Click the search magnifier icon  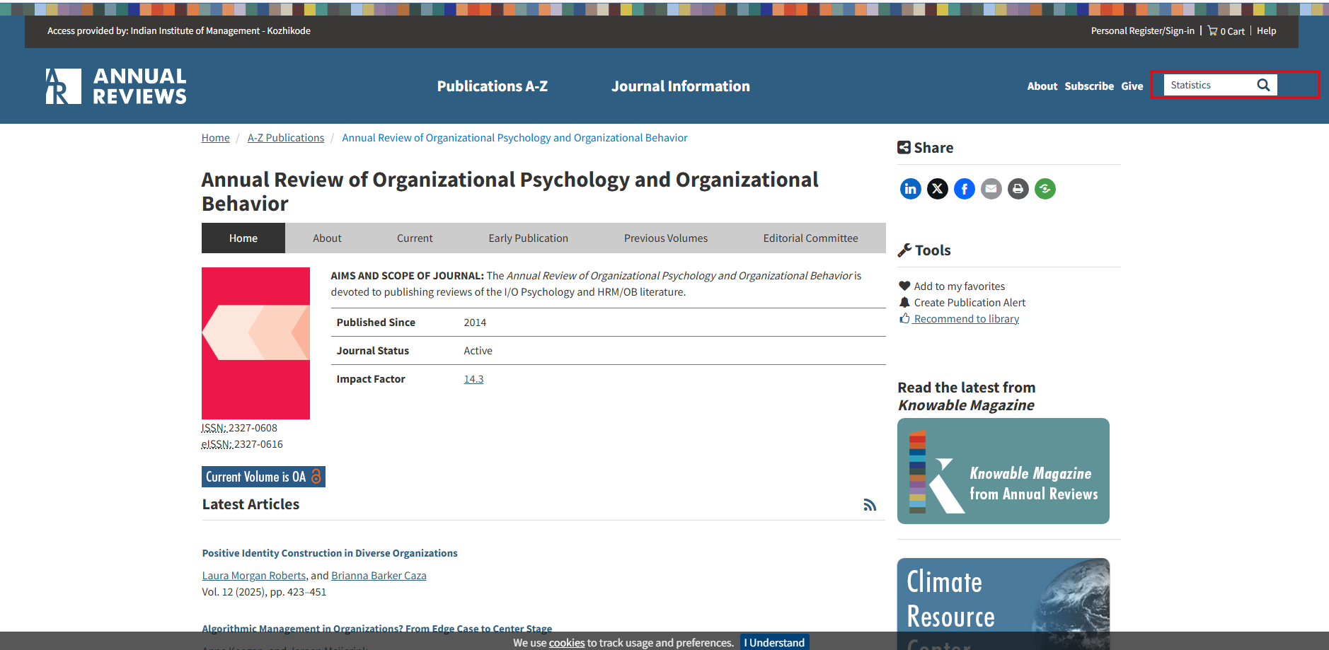[1263, 85]
